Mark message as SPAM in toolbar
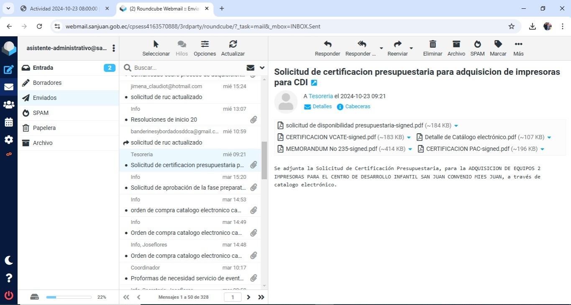This screenshot has width=571, height=305. pos(477,44)
